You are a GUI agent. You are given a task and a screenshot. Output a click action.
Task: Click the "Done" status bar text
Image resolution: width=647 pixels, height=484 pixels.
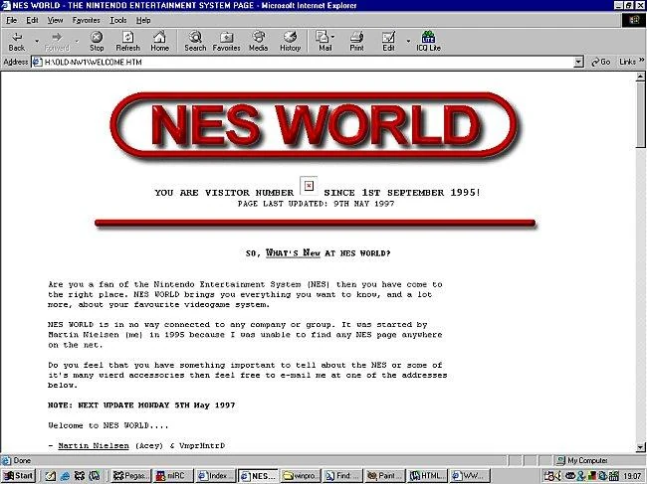[x=22, y=460]
